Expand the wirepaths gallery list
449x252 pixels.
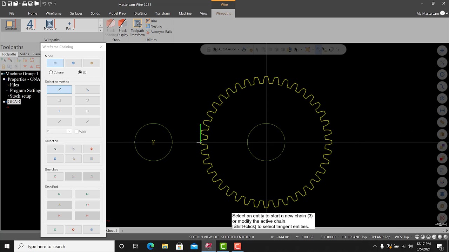pyautogui.click(x=101, y=30)
